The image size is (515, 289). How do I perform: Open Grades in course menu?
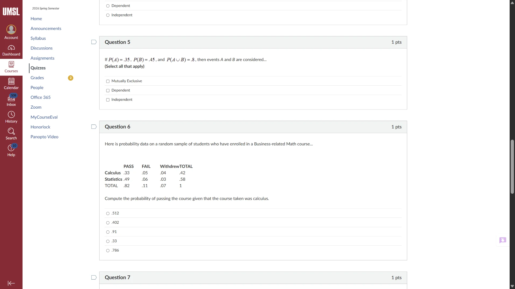pyautogui.click(x=37, y=78)
